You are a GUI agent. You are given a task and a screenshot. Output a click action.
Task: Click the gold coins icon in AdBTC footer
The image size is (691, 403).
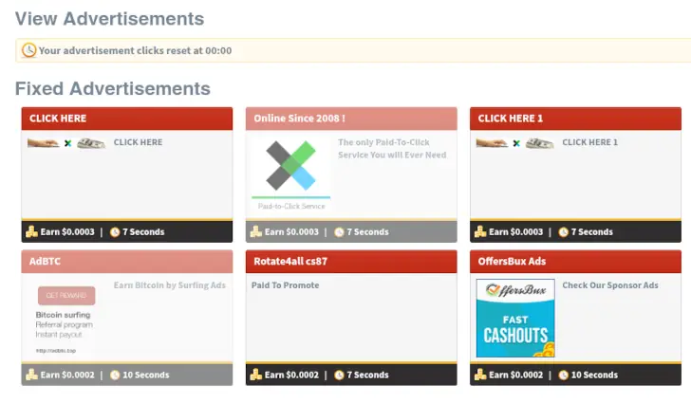tap(31, 375)
